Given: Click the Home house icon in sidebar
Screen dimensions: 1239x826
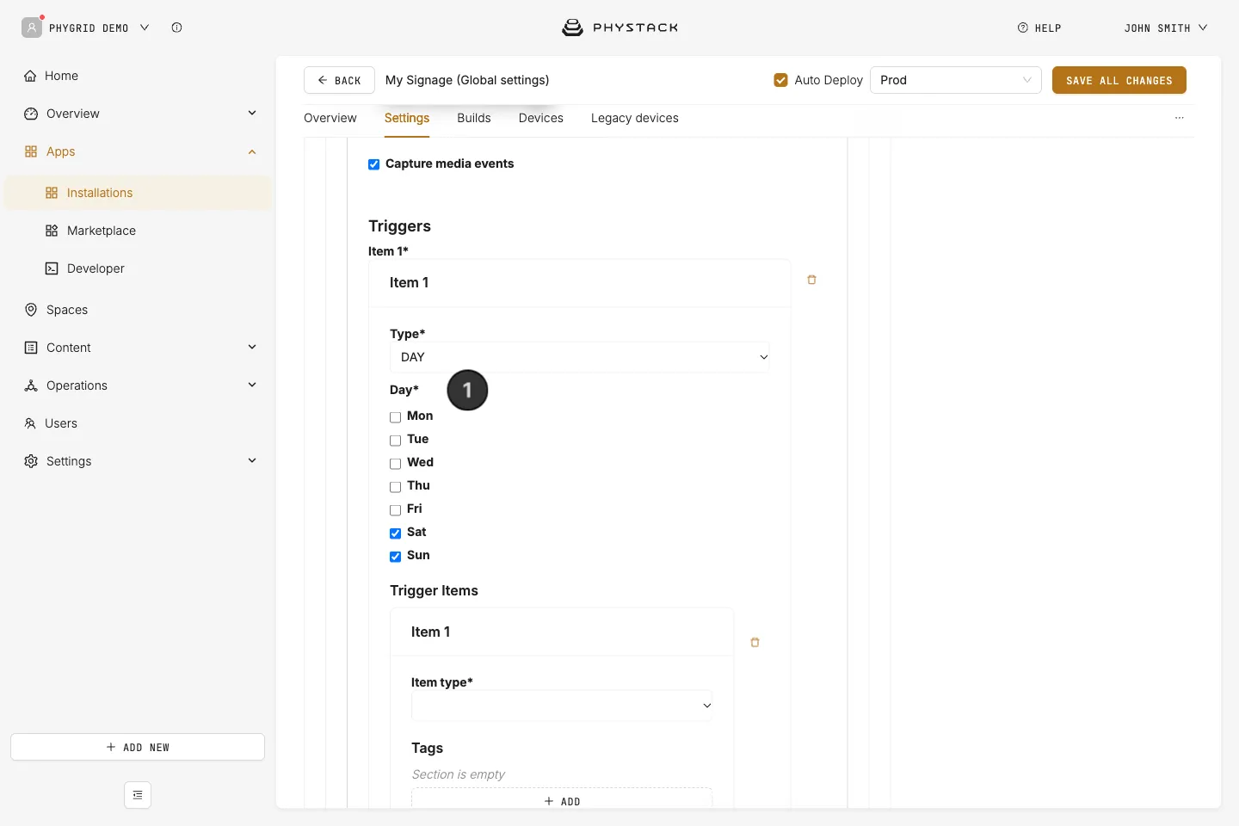Looking at the screenshot, I should pyautogui.click(x=31, y=76).
